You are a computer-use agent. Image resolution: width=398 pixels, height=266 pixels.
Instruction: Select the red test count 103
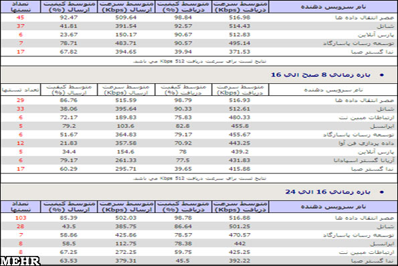tap(21, 218)
